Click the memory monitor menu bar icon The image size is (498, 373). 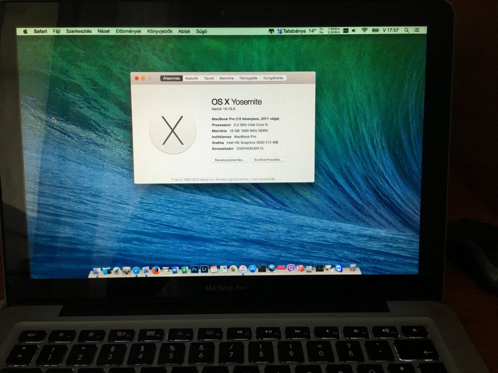point(345,31)
